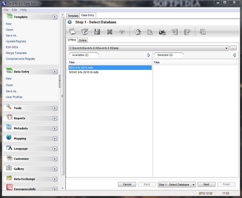Click the stacked windows toolbar icon

(x=203, y=32)
